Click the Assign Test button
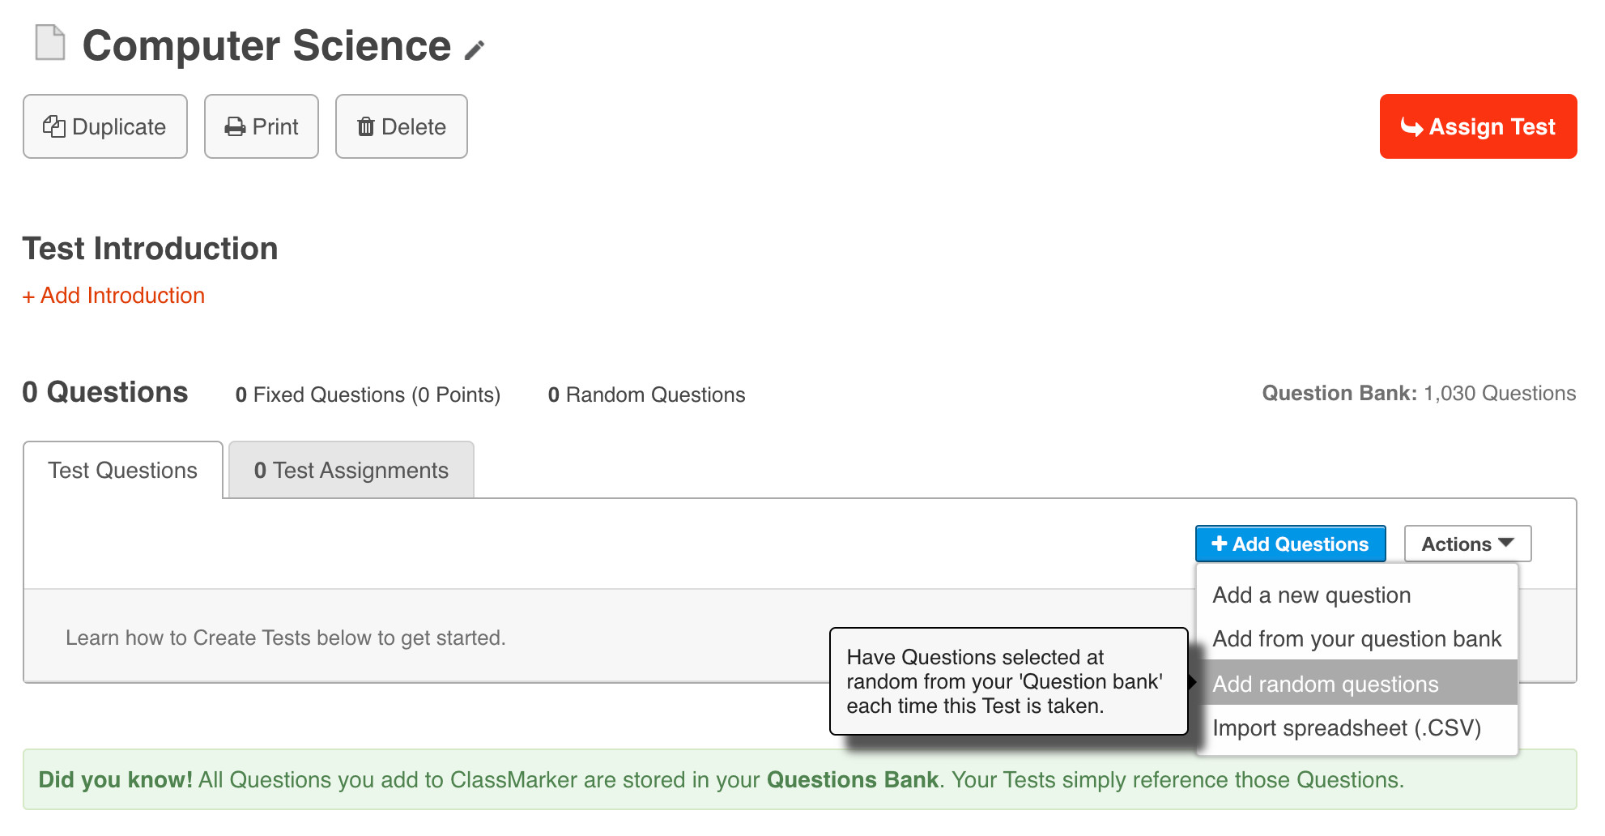 coord(1478,126)
